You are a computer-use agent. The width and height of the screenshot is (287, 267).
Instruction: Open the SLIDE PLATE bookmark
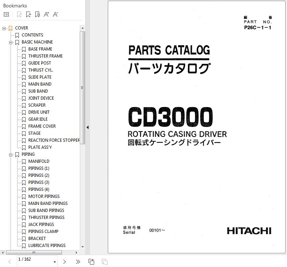pos(40,77)
